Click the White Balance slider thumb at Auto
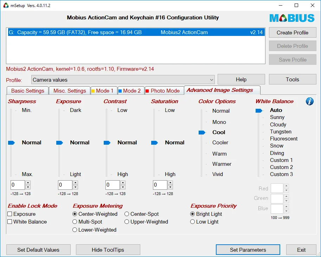This screenshot has height=257, width=321. coord(259,111)
